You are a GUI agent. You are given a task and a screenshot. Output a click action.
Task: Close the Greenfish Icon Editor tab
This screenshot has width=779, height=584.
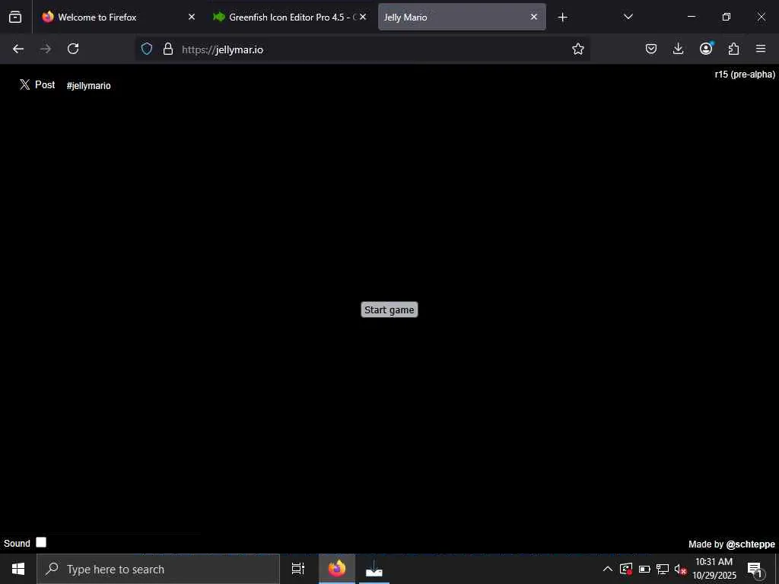363,17
